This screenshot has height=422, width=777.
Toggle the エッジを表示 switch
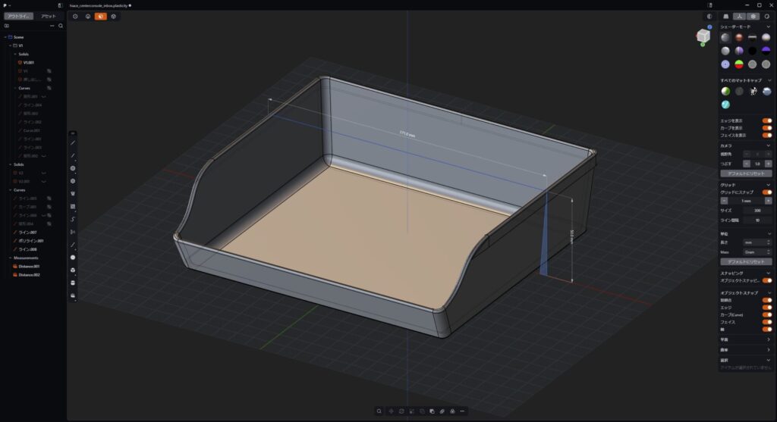[766, 120]
